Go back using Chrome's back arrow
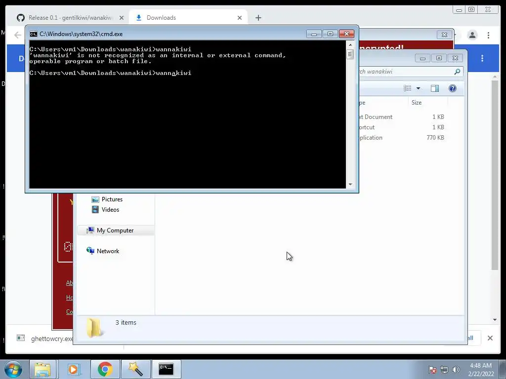Screen dimensions: 506x379 tap(18, 35)
